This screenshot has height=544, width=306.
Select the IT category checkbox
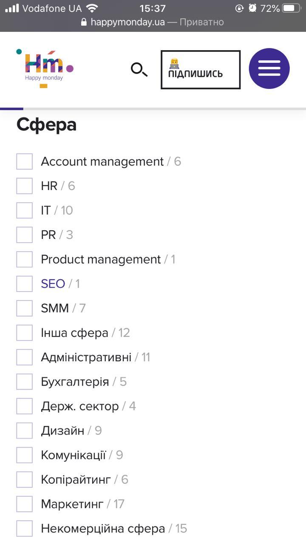pyautogui.click(x=24, y=210)
